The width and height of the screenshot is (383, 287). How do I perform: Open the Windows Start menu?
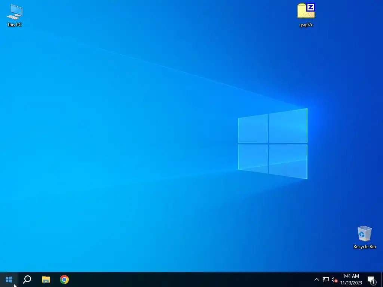(9, 280)
